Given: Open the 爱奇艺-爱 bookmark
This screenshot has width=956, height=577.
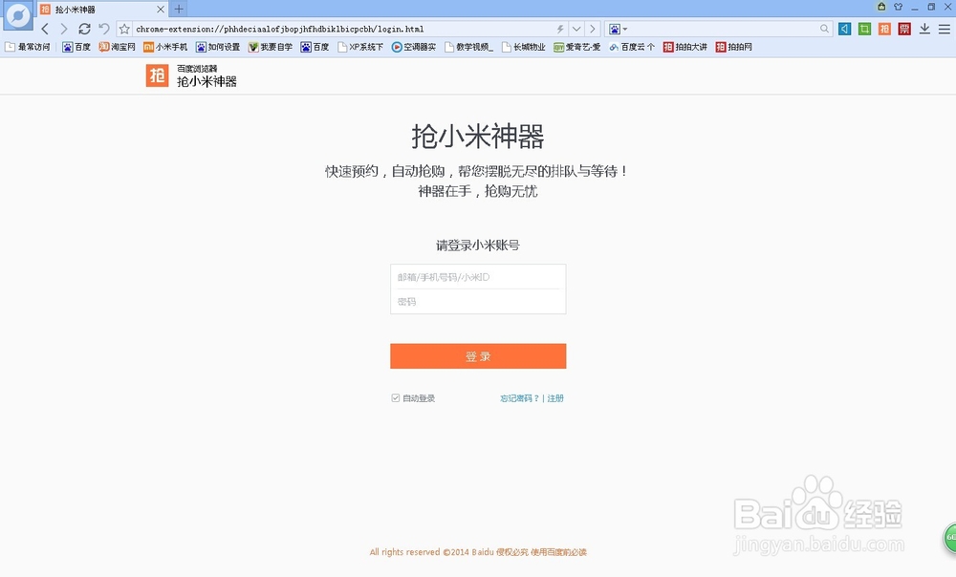Looking at the screenshot, I should point(576,47).
